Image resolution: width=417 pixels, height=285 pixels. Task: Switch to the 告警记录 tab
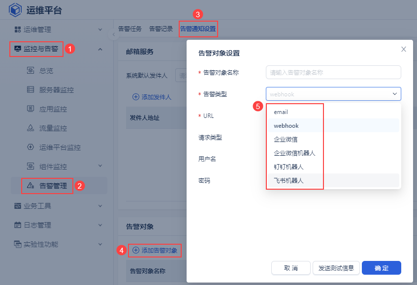pos(161,28)
